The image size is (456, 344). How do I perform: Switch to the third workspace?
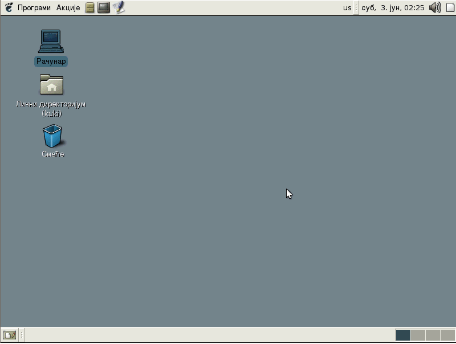[433, 335]
